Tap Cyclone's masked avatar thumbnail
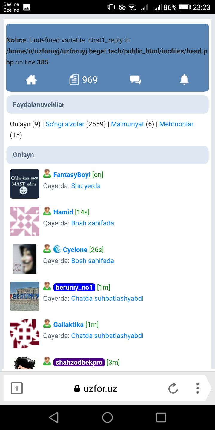The width and height of the screenshot is (215, 430). point(24,259)
